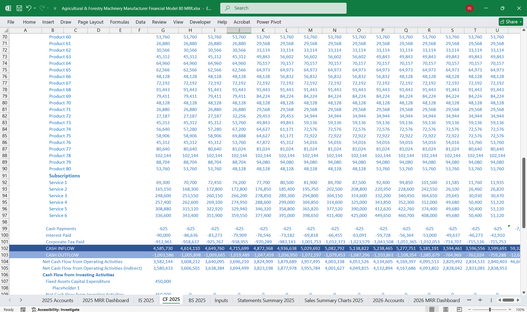Click the zoom in plus button
The height and width of the screenshot is (312, 527).
coord(510,310)
